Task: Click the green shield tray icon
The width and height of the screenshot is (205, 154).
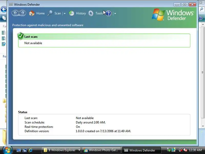Action: pos(169,150)
